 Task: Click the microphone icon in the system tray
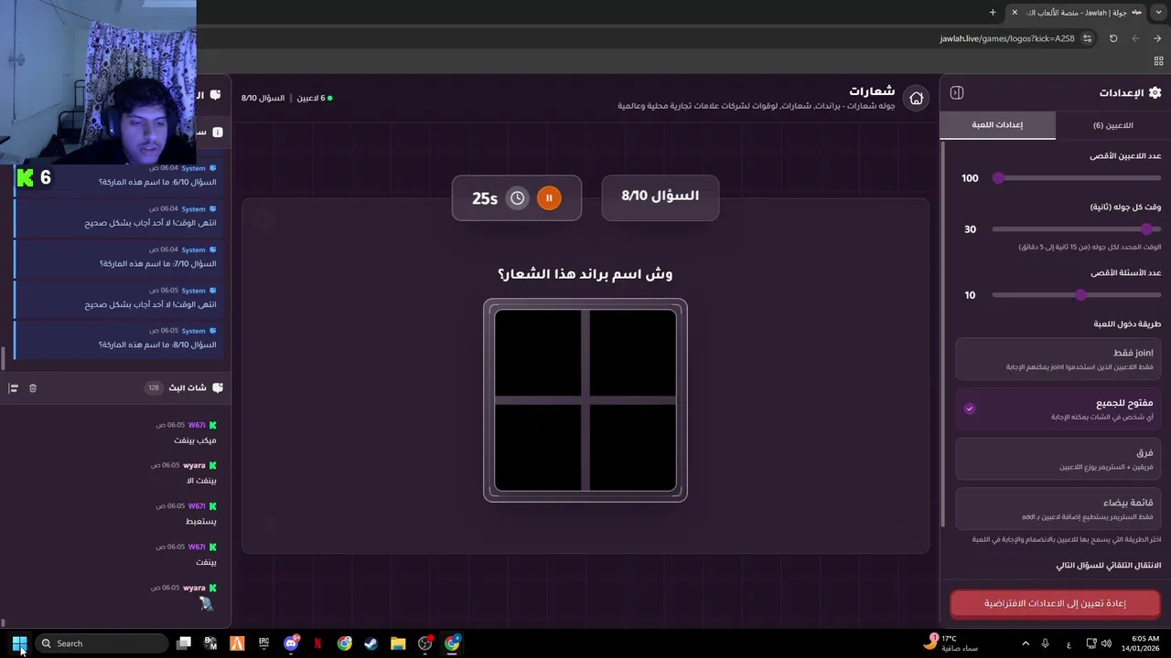1045,643
